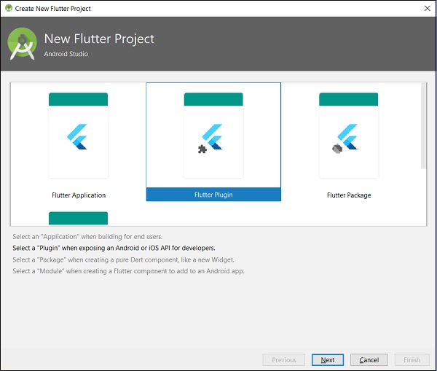Click the Flutter Application label
This screenshot has height=371, width=437.
pyautogui.click(x=79, y=195)
